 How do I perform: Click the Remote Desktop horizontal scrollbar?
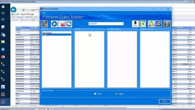[x=63, y=107]
